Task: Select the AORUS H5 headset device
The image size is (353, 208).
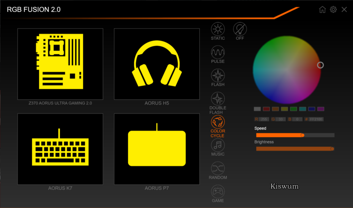Action: tap(157, 64)
